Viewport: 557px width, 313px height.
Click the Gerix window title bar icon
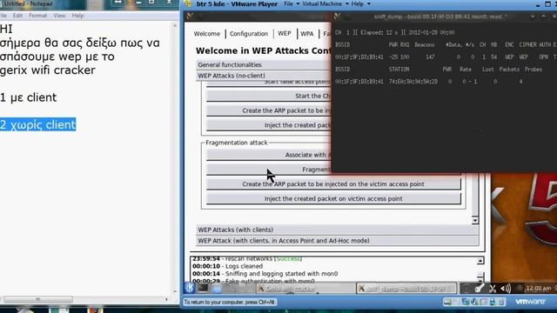tap(191, 17)
